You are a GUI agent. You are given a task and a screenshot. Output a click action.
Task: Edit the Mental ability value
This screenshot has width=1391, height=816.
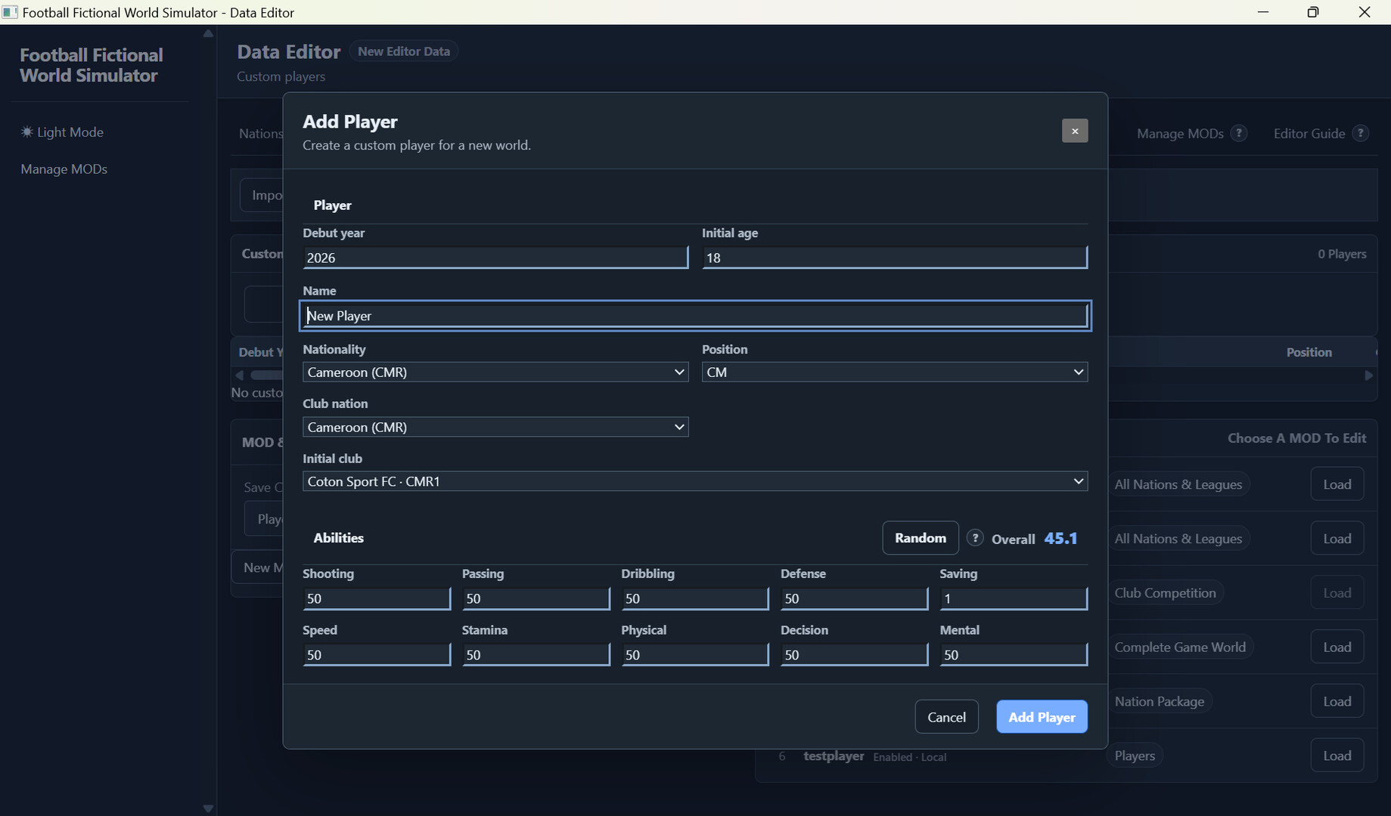point(1014,654)
